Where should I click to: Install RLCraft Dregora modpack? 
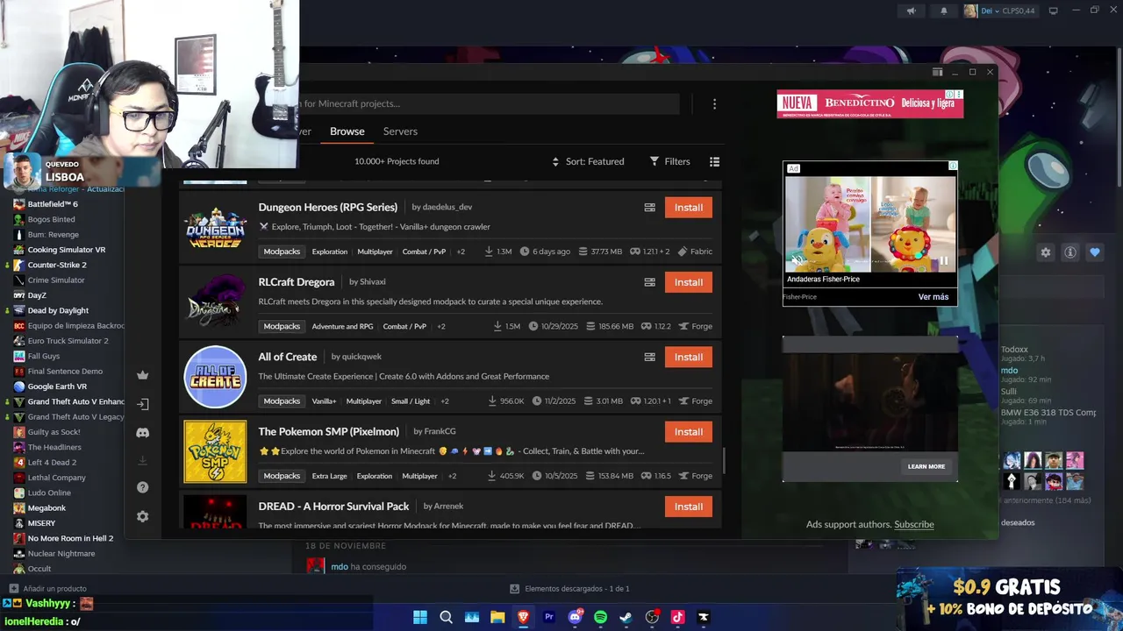(688, 282)
